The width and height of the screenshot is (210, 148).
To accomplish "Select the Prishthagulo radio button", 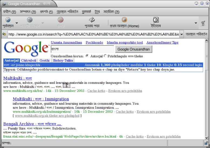I will (105, 56).
